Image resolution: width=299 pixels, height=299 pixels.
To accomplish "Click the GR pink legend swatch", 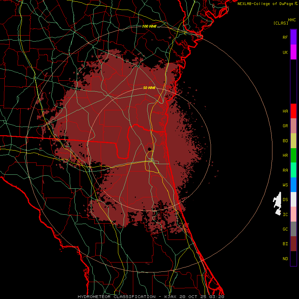I will (293, 126).
